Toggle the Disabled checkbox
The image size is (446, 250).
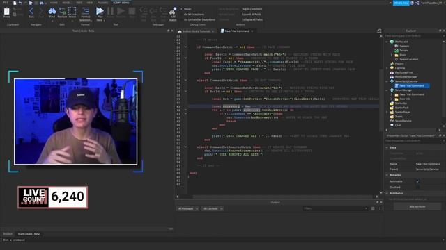click(x=417, y=187)
